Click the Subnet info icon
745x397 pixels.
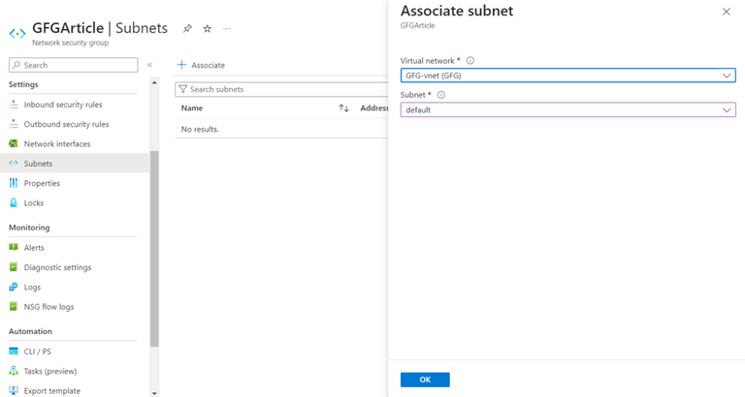point(441,95)
